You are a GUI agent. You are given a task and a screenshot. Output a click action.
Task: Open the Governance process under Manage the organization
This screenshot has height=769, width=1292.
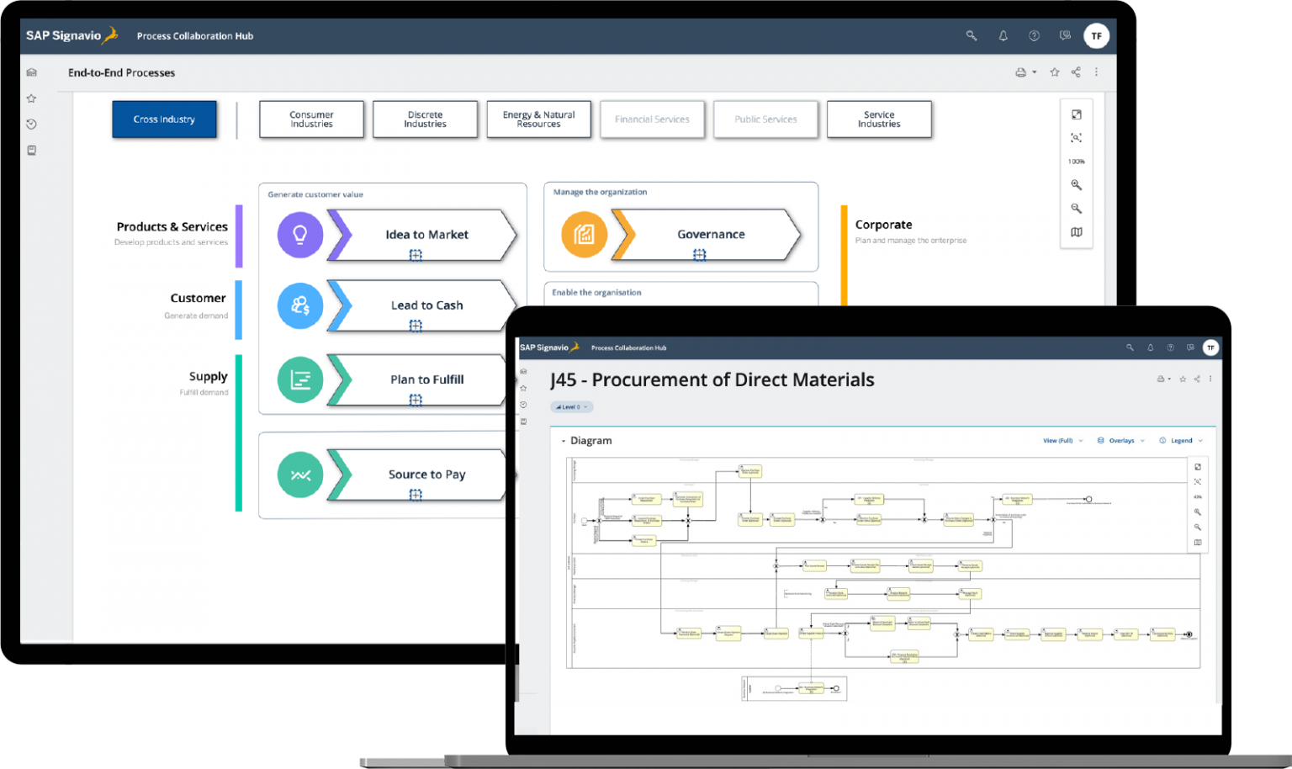tap(711, 235)
